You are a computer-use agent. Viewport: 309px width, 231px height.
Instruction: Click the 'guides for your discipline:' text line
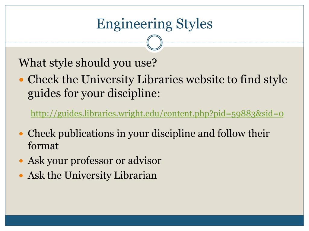coord(94,93)
